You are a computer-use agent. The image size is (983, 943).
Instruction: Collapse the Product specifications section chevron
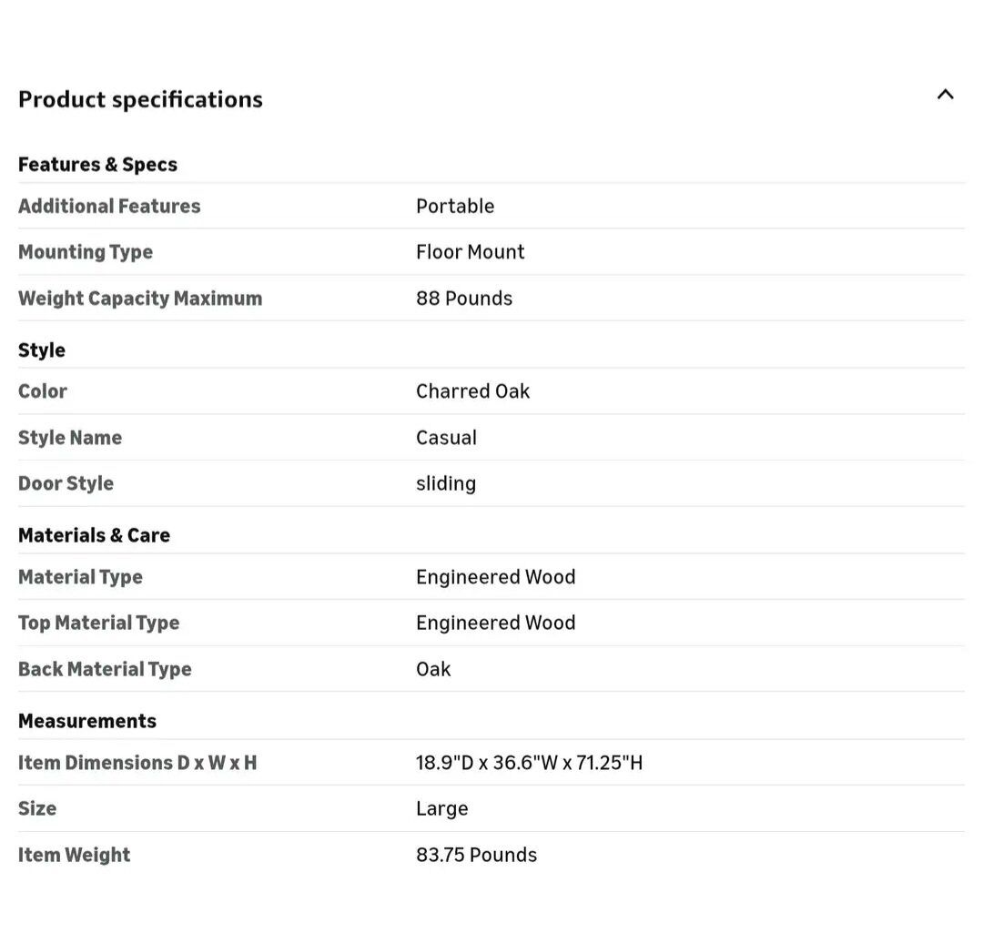pos(945,94)
